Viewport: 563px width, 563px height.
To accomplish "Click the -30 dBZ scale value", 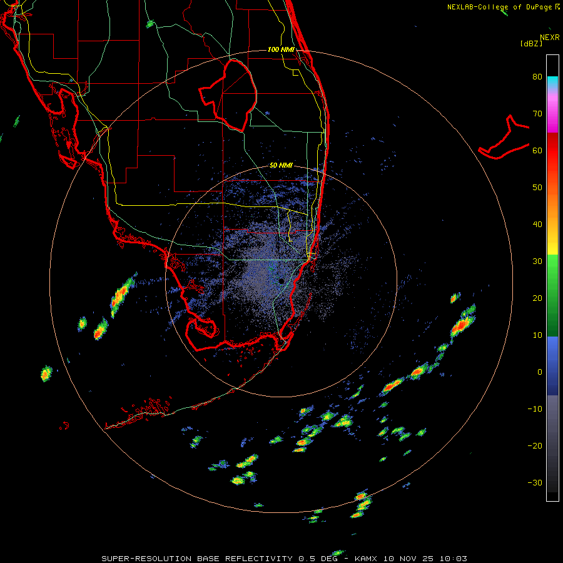I will pos(535,483).
